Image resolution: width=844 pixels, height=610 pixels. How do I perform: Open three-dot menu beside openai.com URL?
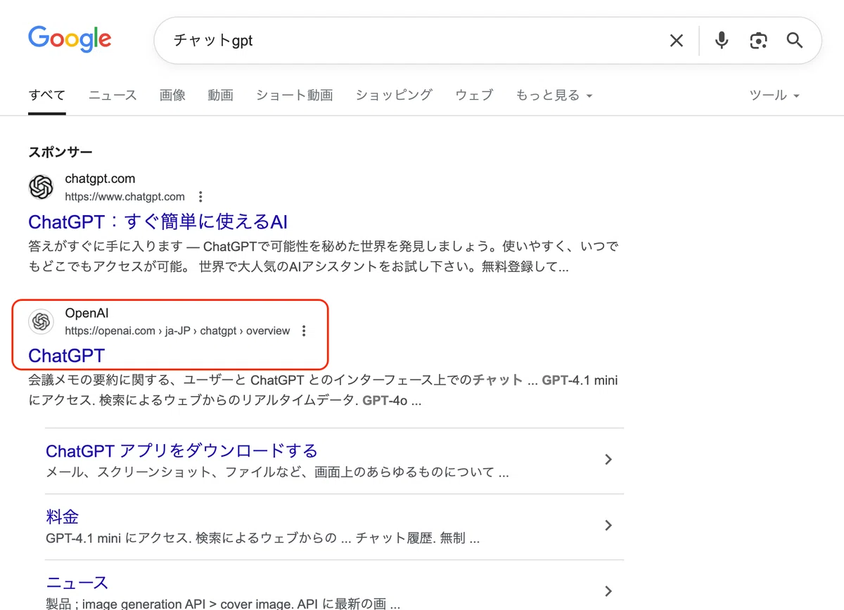304,331
